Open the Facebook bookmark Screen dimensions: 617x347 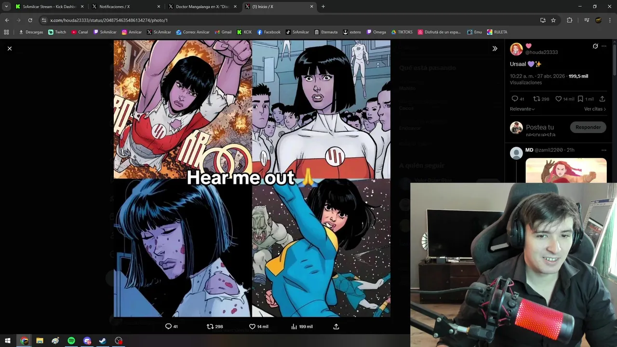point(269,32)
